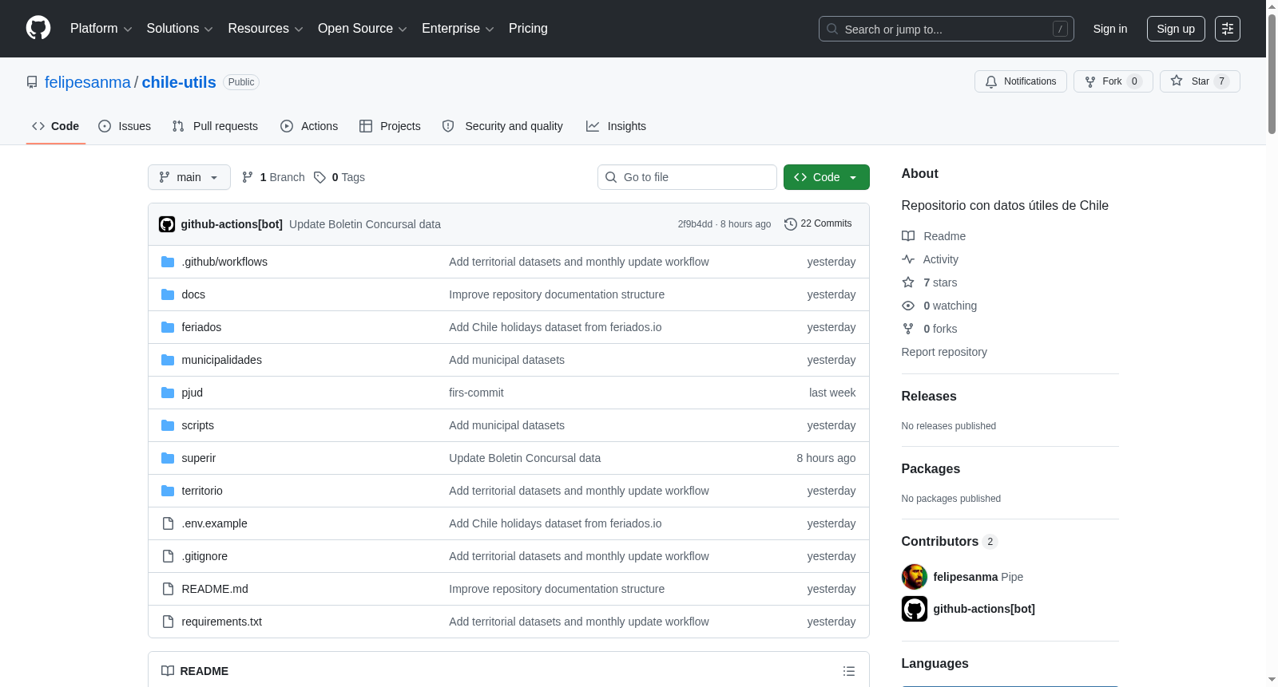
Task: Click the territorio folder icon
Action: pyautogui.click(x=168, y=491)
